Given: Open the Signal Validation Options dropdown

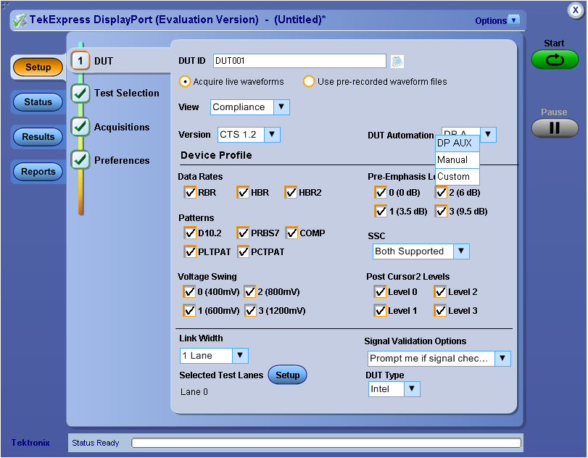Looking at the screenshot, I should point(439,359).
